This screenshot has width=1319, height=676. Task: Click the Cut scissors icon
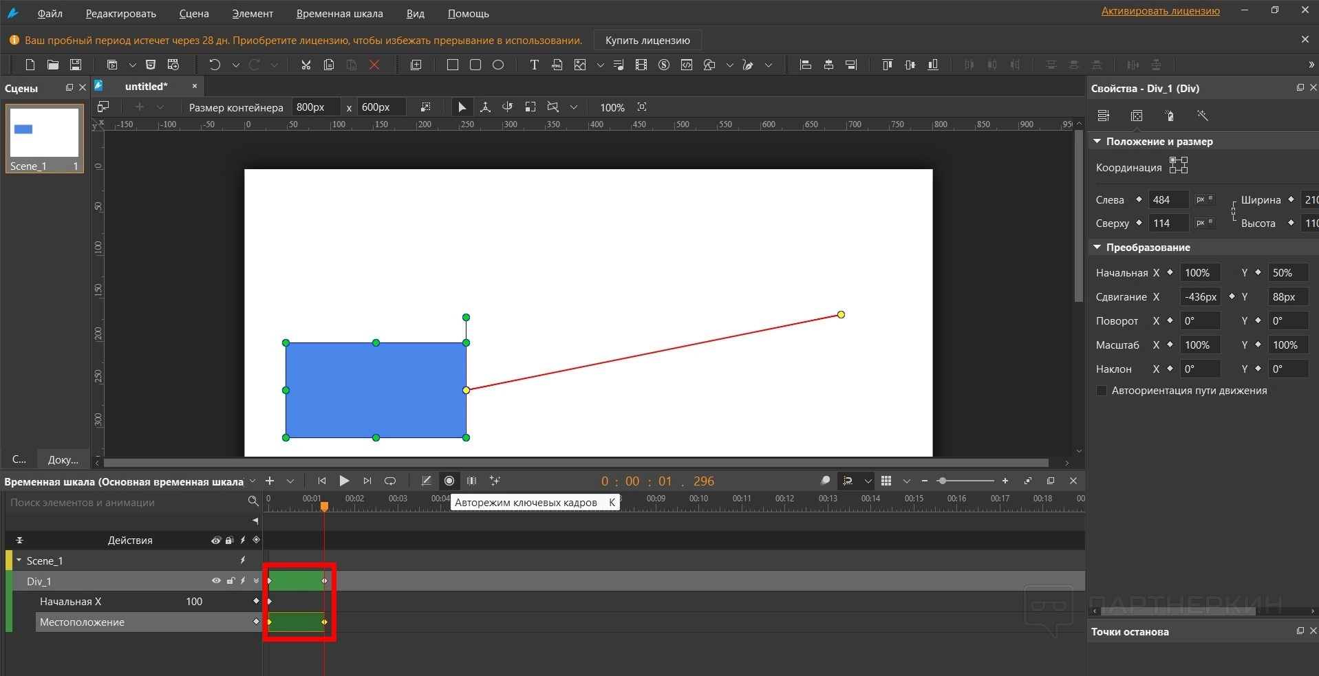click(x=306, y=65)
